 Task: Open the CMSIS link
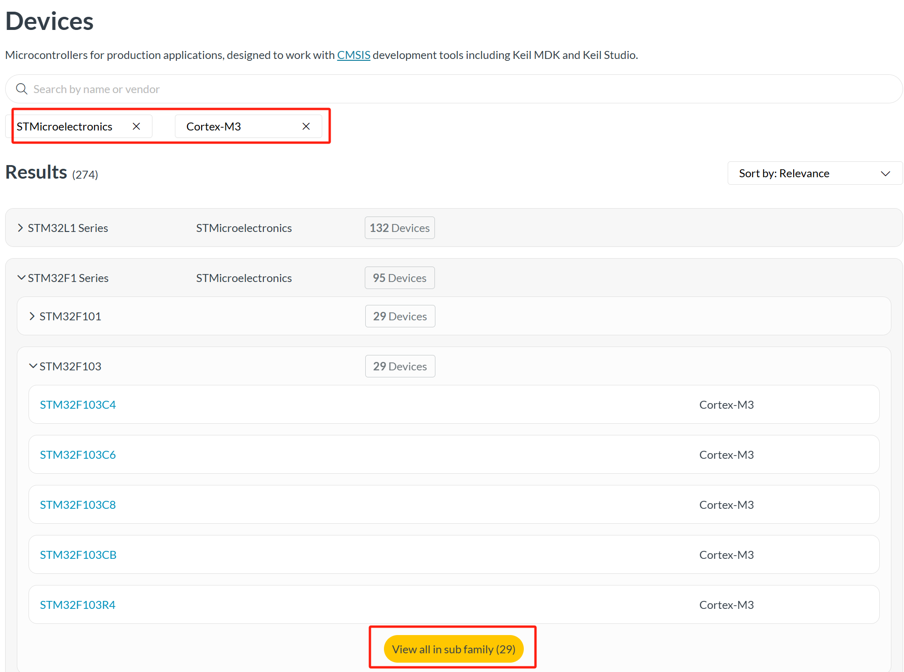pos(354,55)
